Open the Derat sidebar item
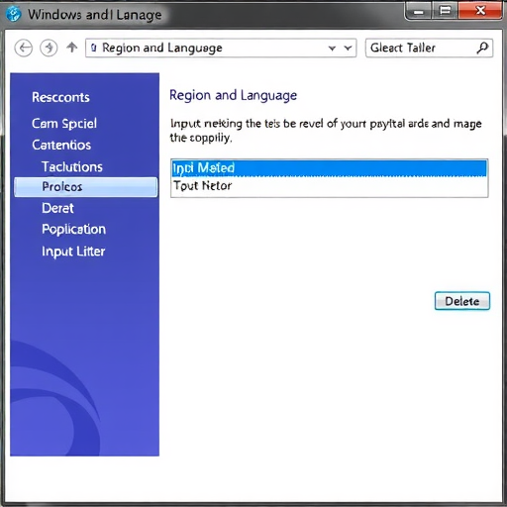The width and height of the screenshot is (507, 507). coord(57,208)
